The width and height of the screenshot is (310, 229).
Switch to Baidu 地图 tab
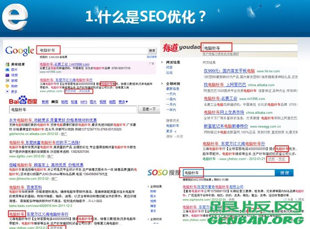[112, 102]
